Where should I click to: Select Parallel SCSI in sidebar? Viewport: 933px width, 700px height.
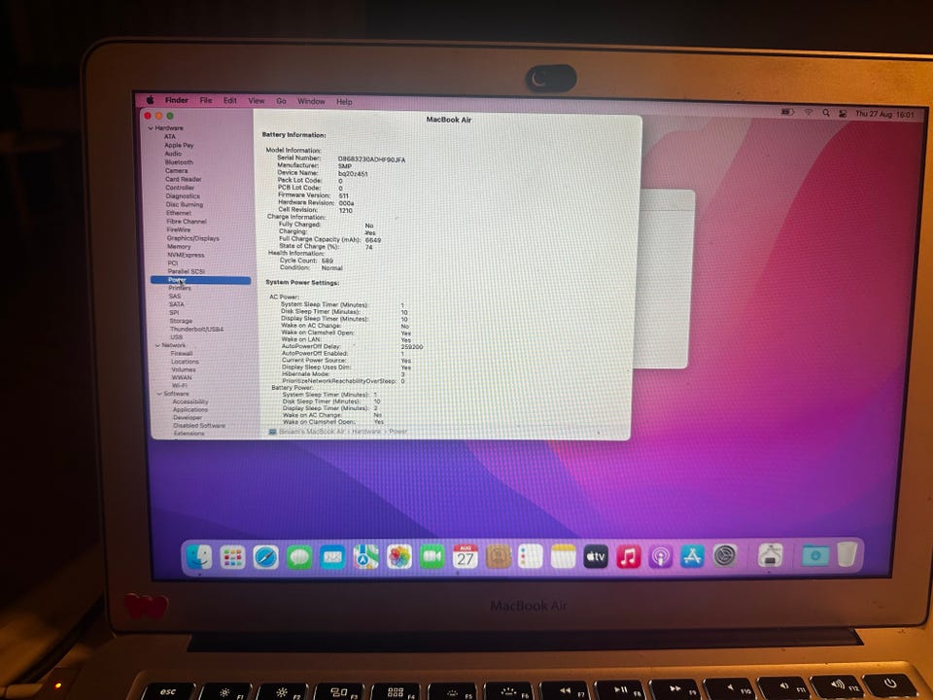coord(187,271)
